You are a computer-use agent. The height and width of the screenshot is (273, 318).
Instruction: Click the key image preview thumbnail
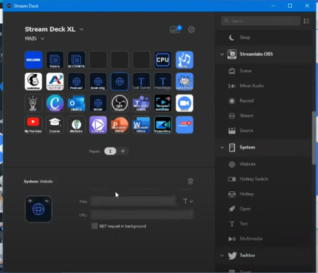click(39, 209)
